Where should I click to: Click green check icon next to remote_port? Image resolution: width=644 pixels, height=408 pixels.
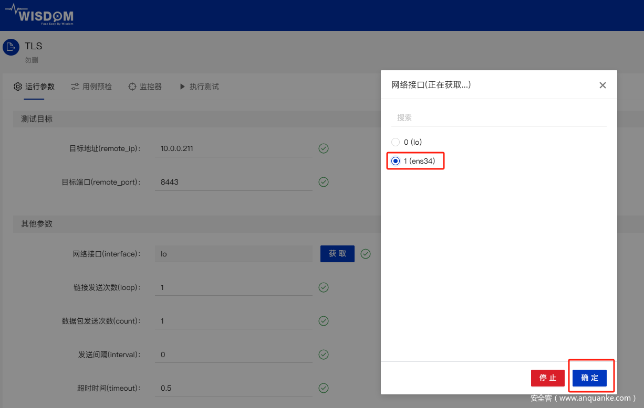click(324, 182)
